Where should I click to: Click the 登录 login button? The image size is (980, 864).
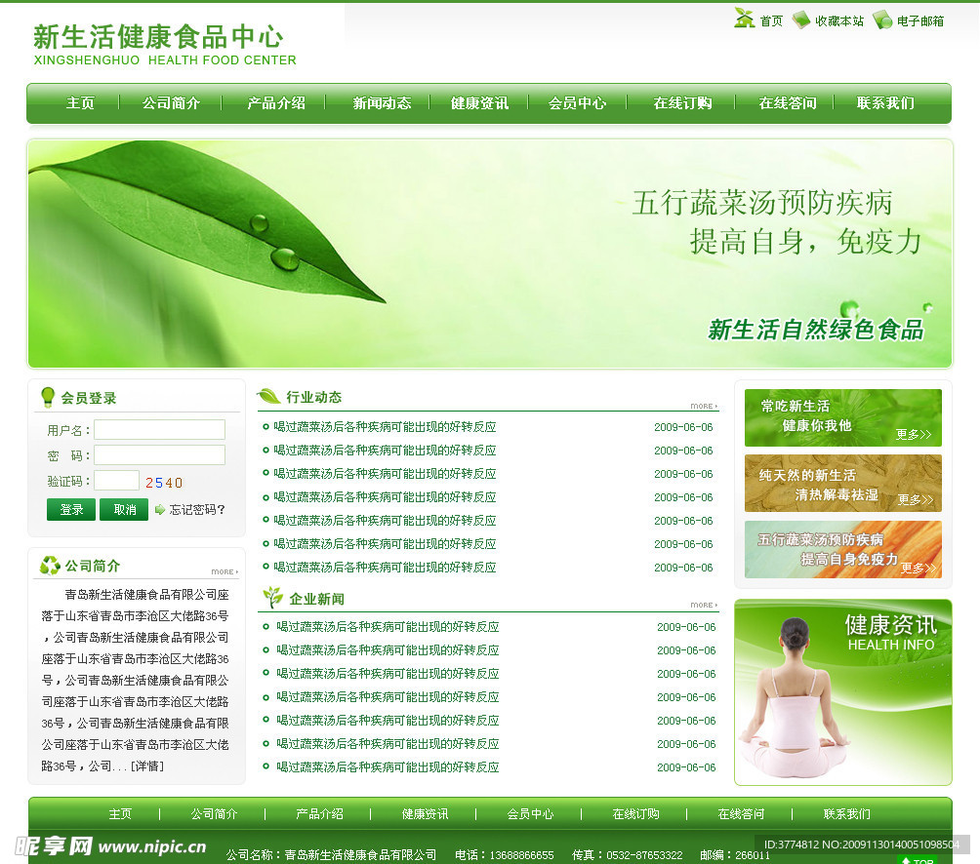tap(70, 509)
